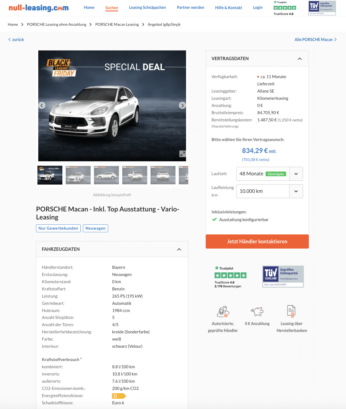This screenshot has width=346, height=409.
Task: Click the energy efficiency class D label
Action: [119, 396]
